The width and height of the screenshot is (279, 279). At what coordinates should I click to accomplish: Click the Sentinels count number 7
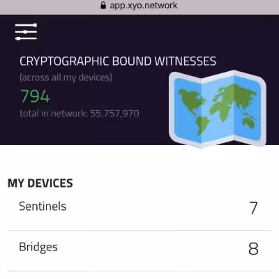[253, 208]
